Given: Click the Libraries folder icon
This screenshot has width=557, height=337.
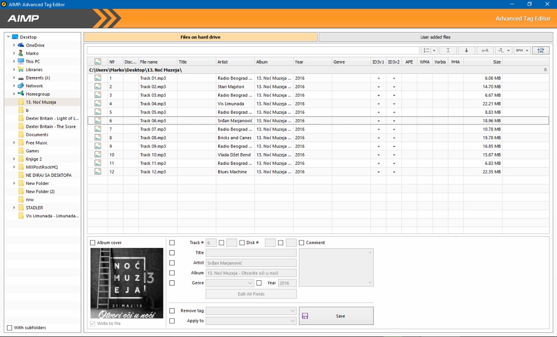Looking at the screenshot, I should [x=21, y=69].
